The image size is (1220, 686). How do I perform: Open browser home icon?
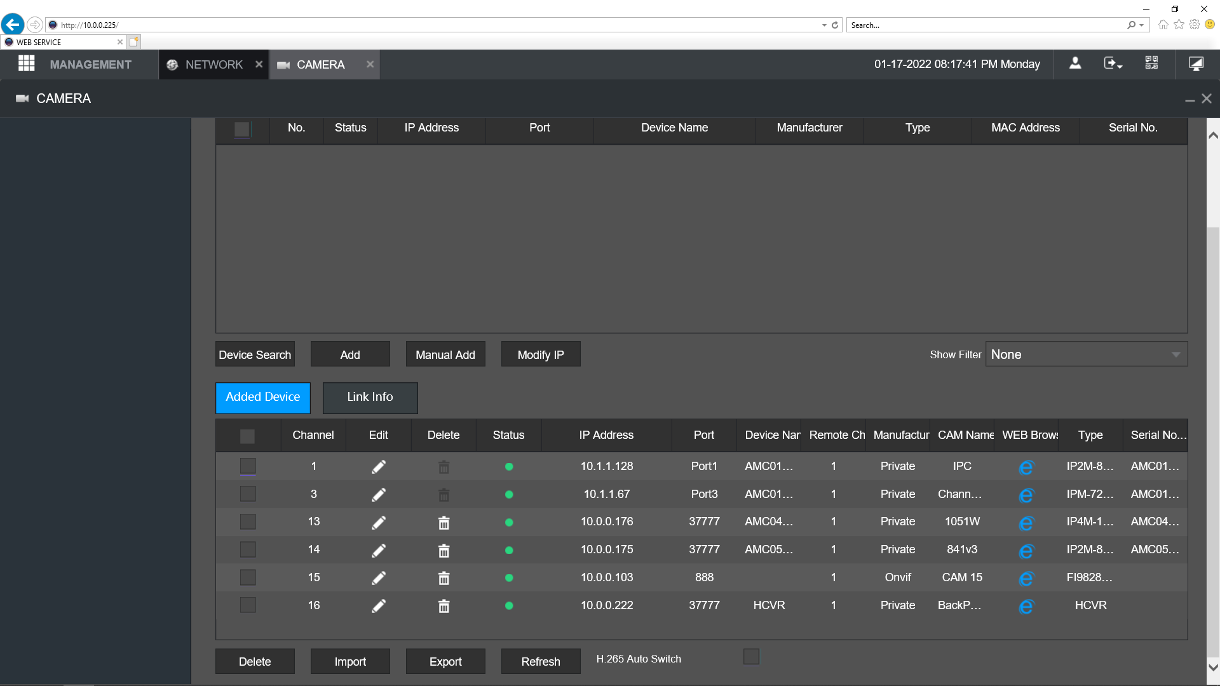pyautogui.click(x=1163, y=25)
